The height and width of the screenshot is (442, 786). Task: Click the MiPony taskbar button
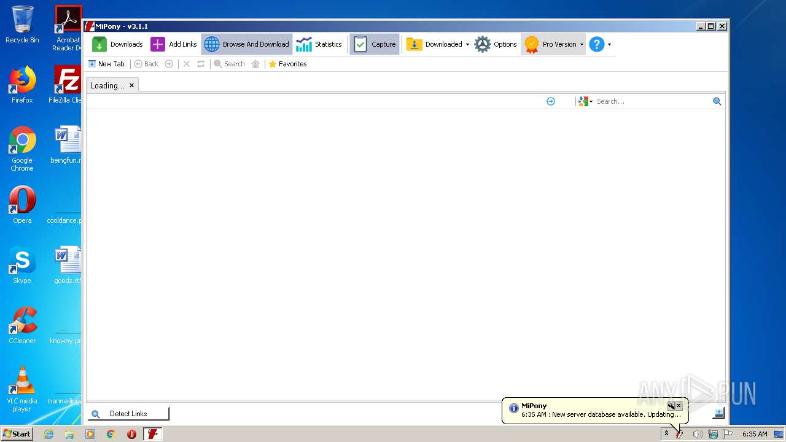click(x=152, y=434)
